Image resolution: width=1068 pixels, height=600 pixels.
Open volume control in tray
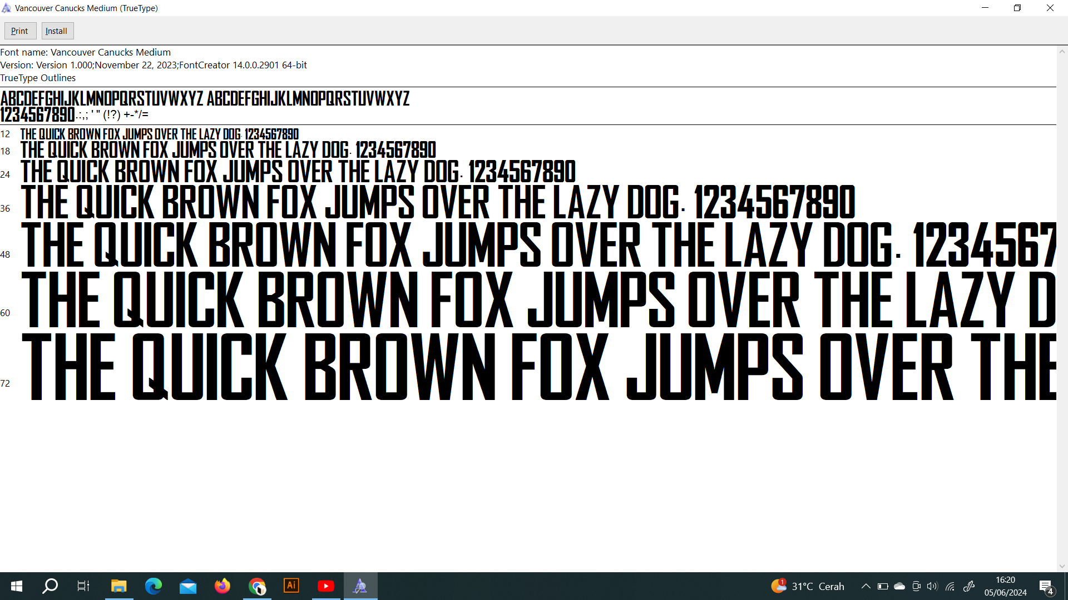click(932, 586)
